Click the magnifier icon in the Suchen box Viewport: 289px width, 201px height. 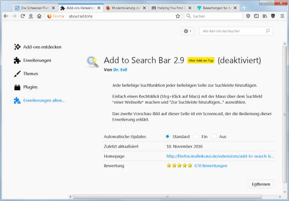(188, 16)
